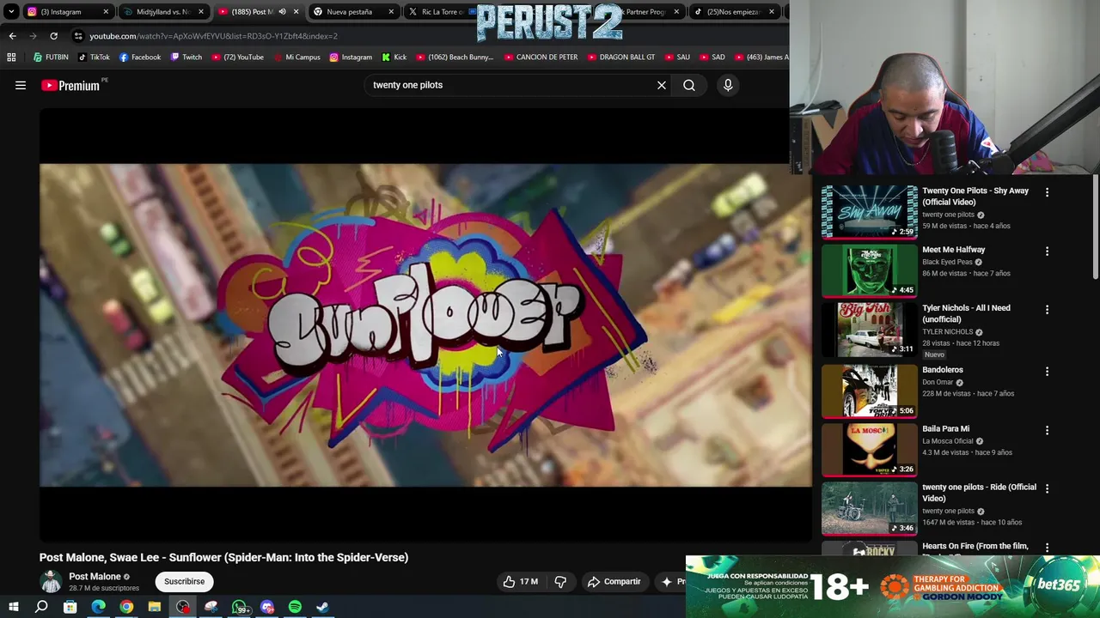This screenshot has height=618, width=1100.
Task: Open Spotify from taskbar
Action: pyautogui.click(x=295, y=607)
